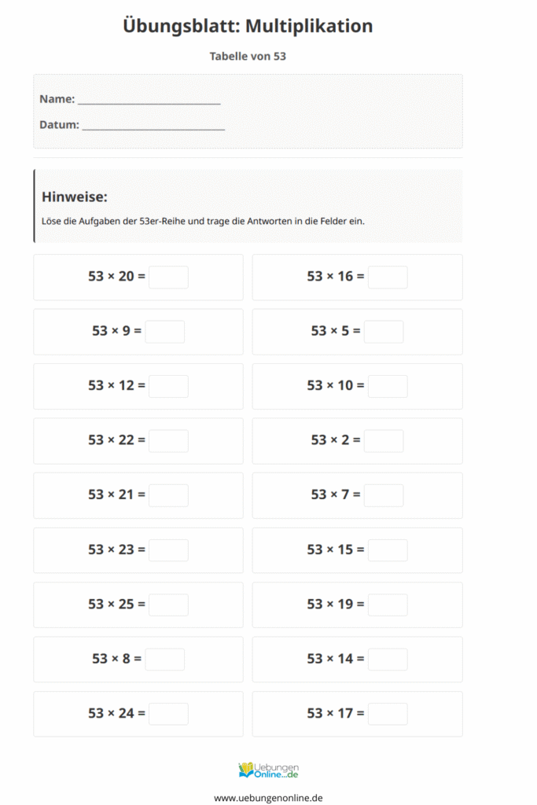The height and width of the screenshot is (805, 537).
Task: Focus the 53 × 19 result box
Action: (x=388, y=605)
